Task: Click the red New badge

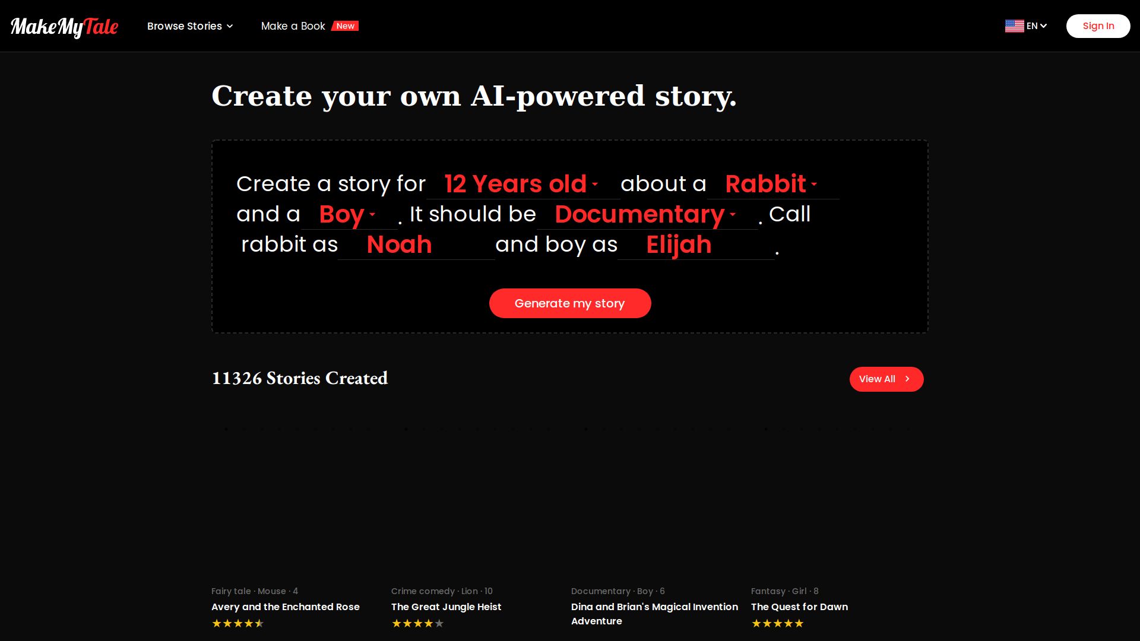Action: coord(345,26)
